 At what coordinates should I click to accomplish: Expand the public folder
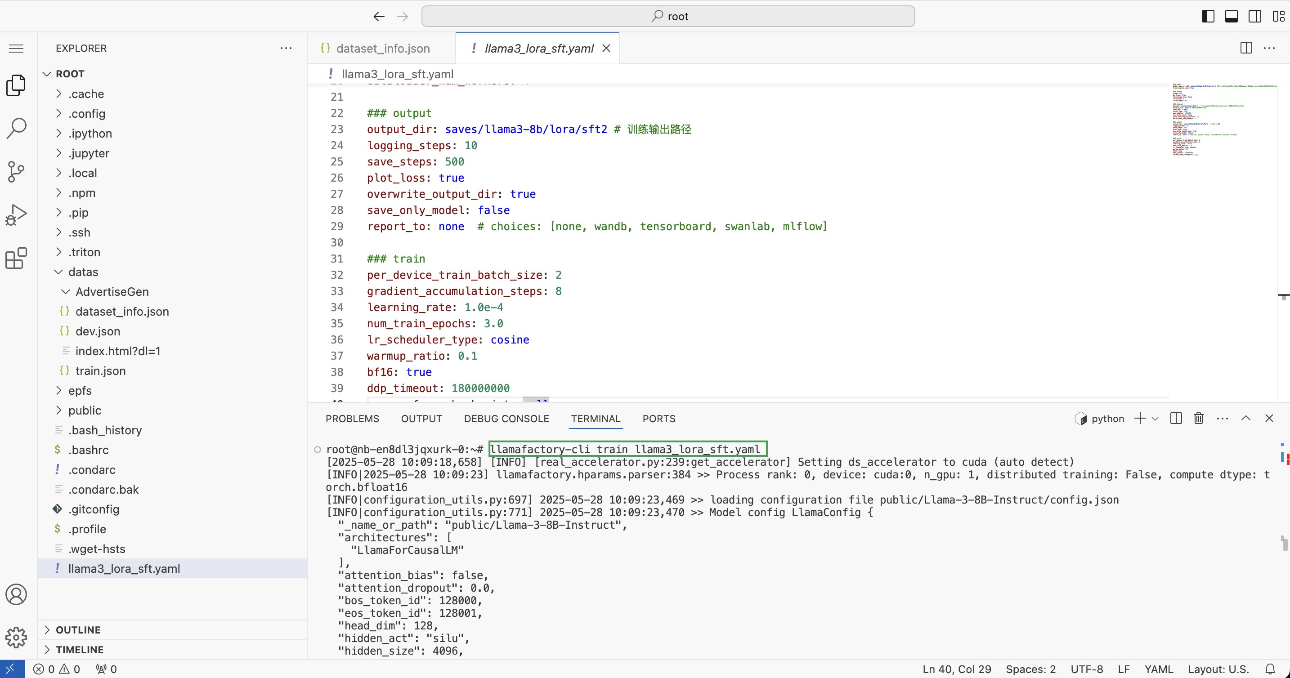tap(172, 410)
